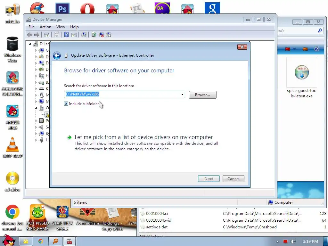Open the Photoshop Ps desktop icon
The width and height of the screenshot is (328, 246).
pos(62,8)
